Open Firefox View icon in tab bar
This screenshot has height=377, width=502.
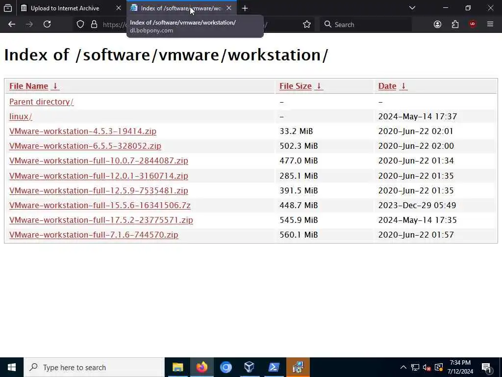[x=8, y=8]
